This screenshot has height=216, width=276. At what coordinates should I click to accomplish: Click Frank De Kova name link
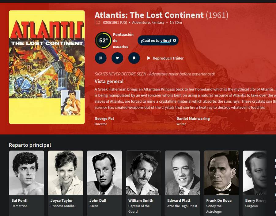pyautogui.click(x=219, y=200)
